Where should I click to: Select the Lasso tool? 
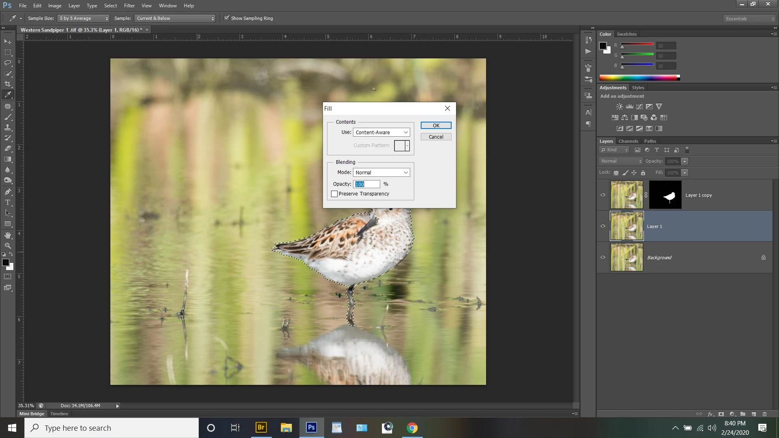click(x=8, y=63)
